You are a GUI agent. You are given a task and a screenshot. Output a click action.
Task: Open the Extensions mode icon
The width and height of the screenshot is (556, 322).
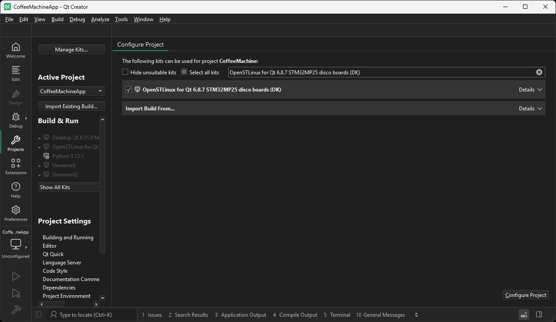click(x=15, y=166)
